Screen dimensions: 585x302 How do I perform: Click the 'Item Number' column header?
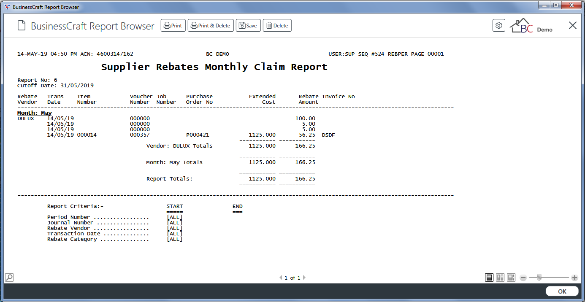tap(87, 99)
